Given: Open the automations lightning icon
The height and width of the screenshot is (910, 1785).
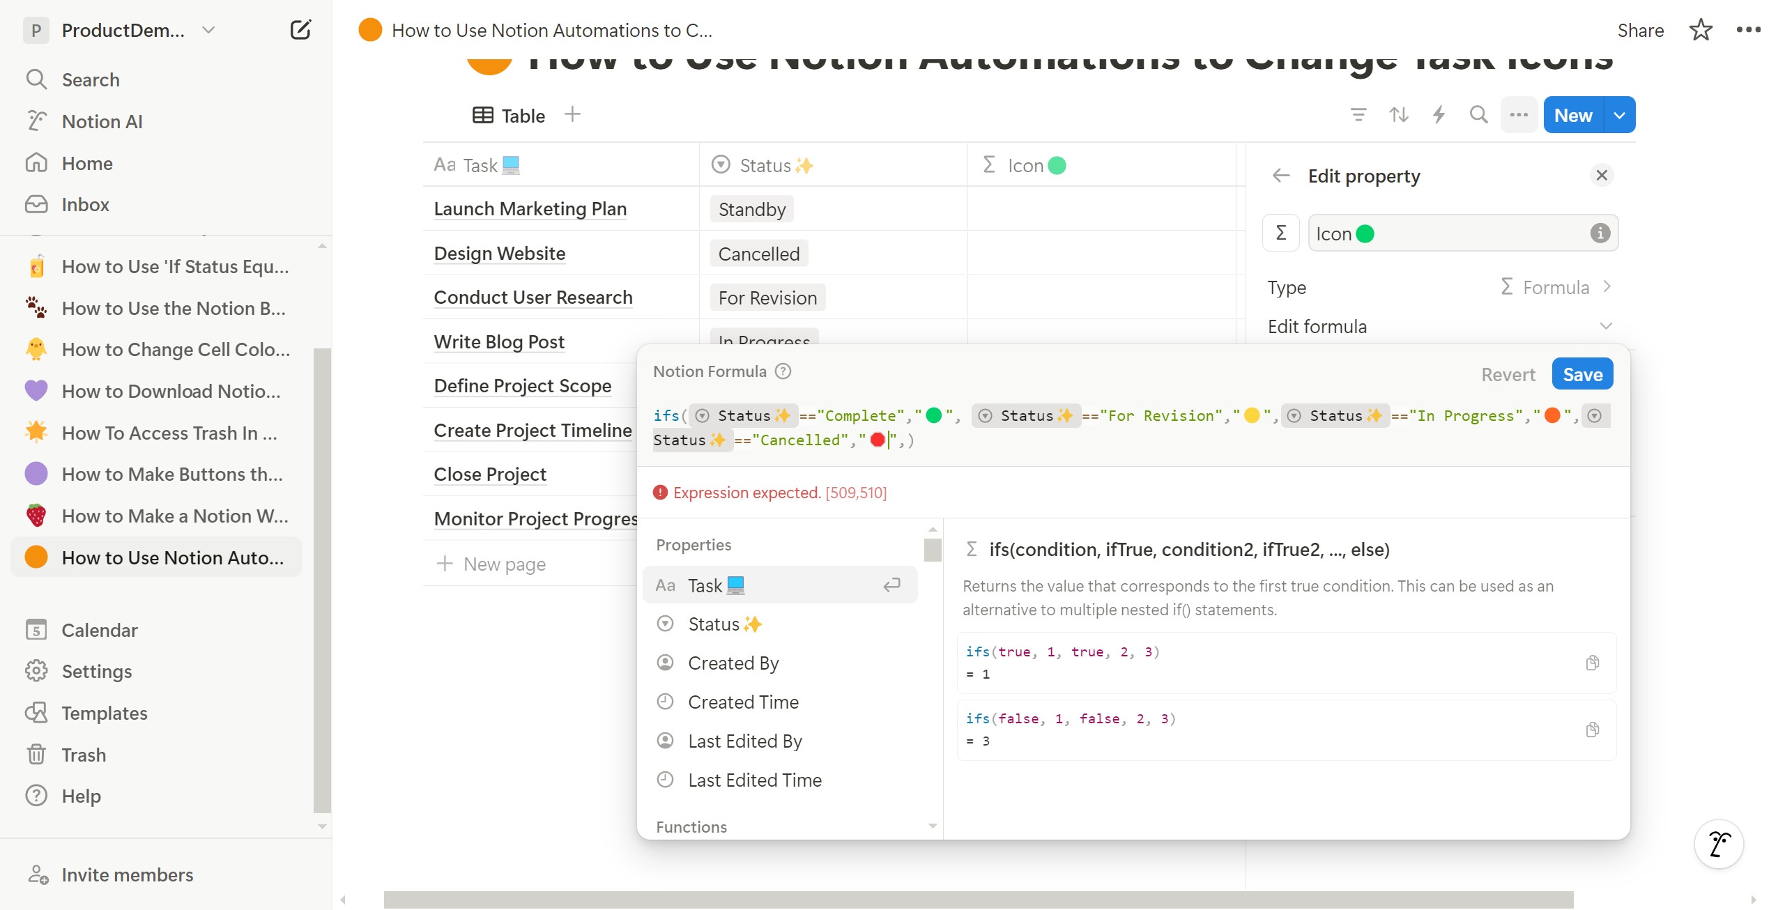Looking at the screenshot, I should tap(1439, 115).
